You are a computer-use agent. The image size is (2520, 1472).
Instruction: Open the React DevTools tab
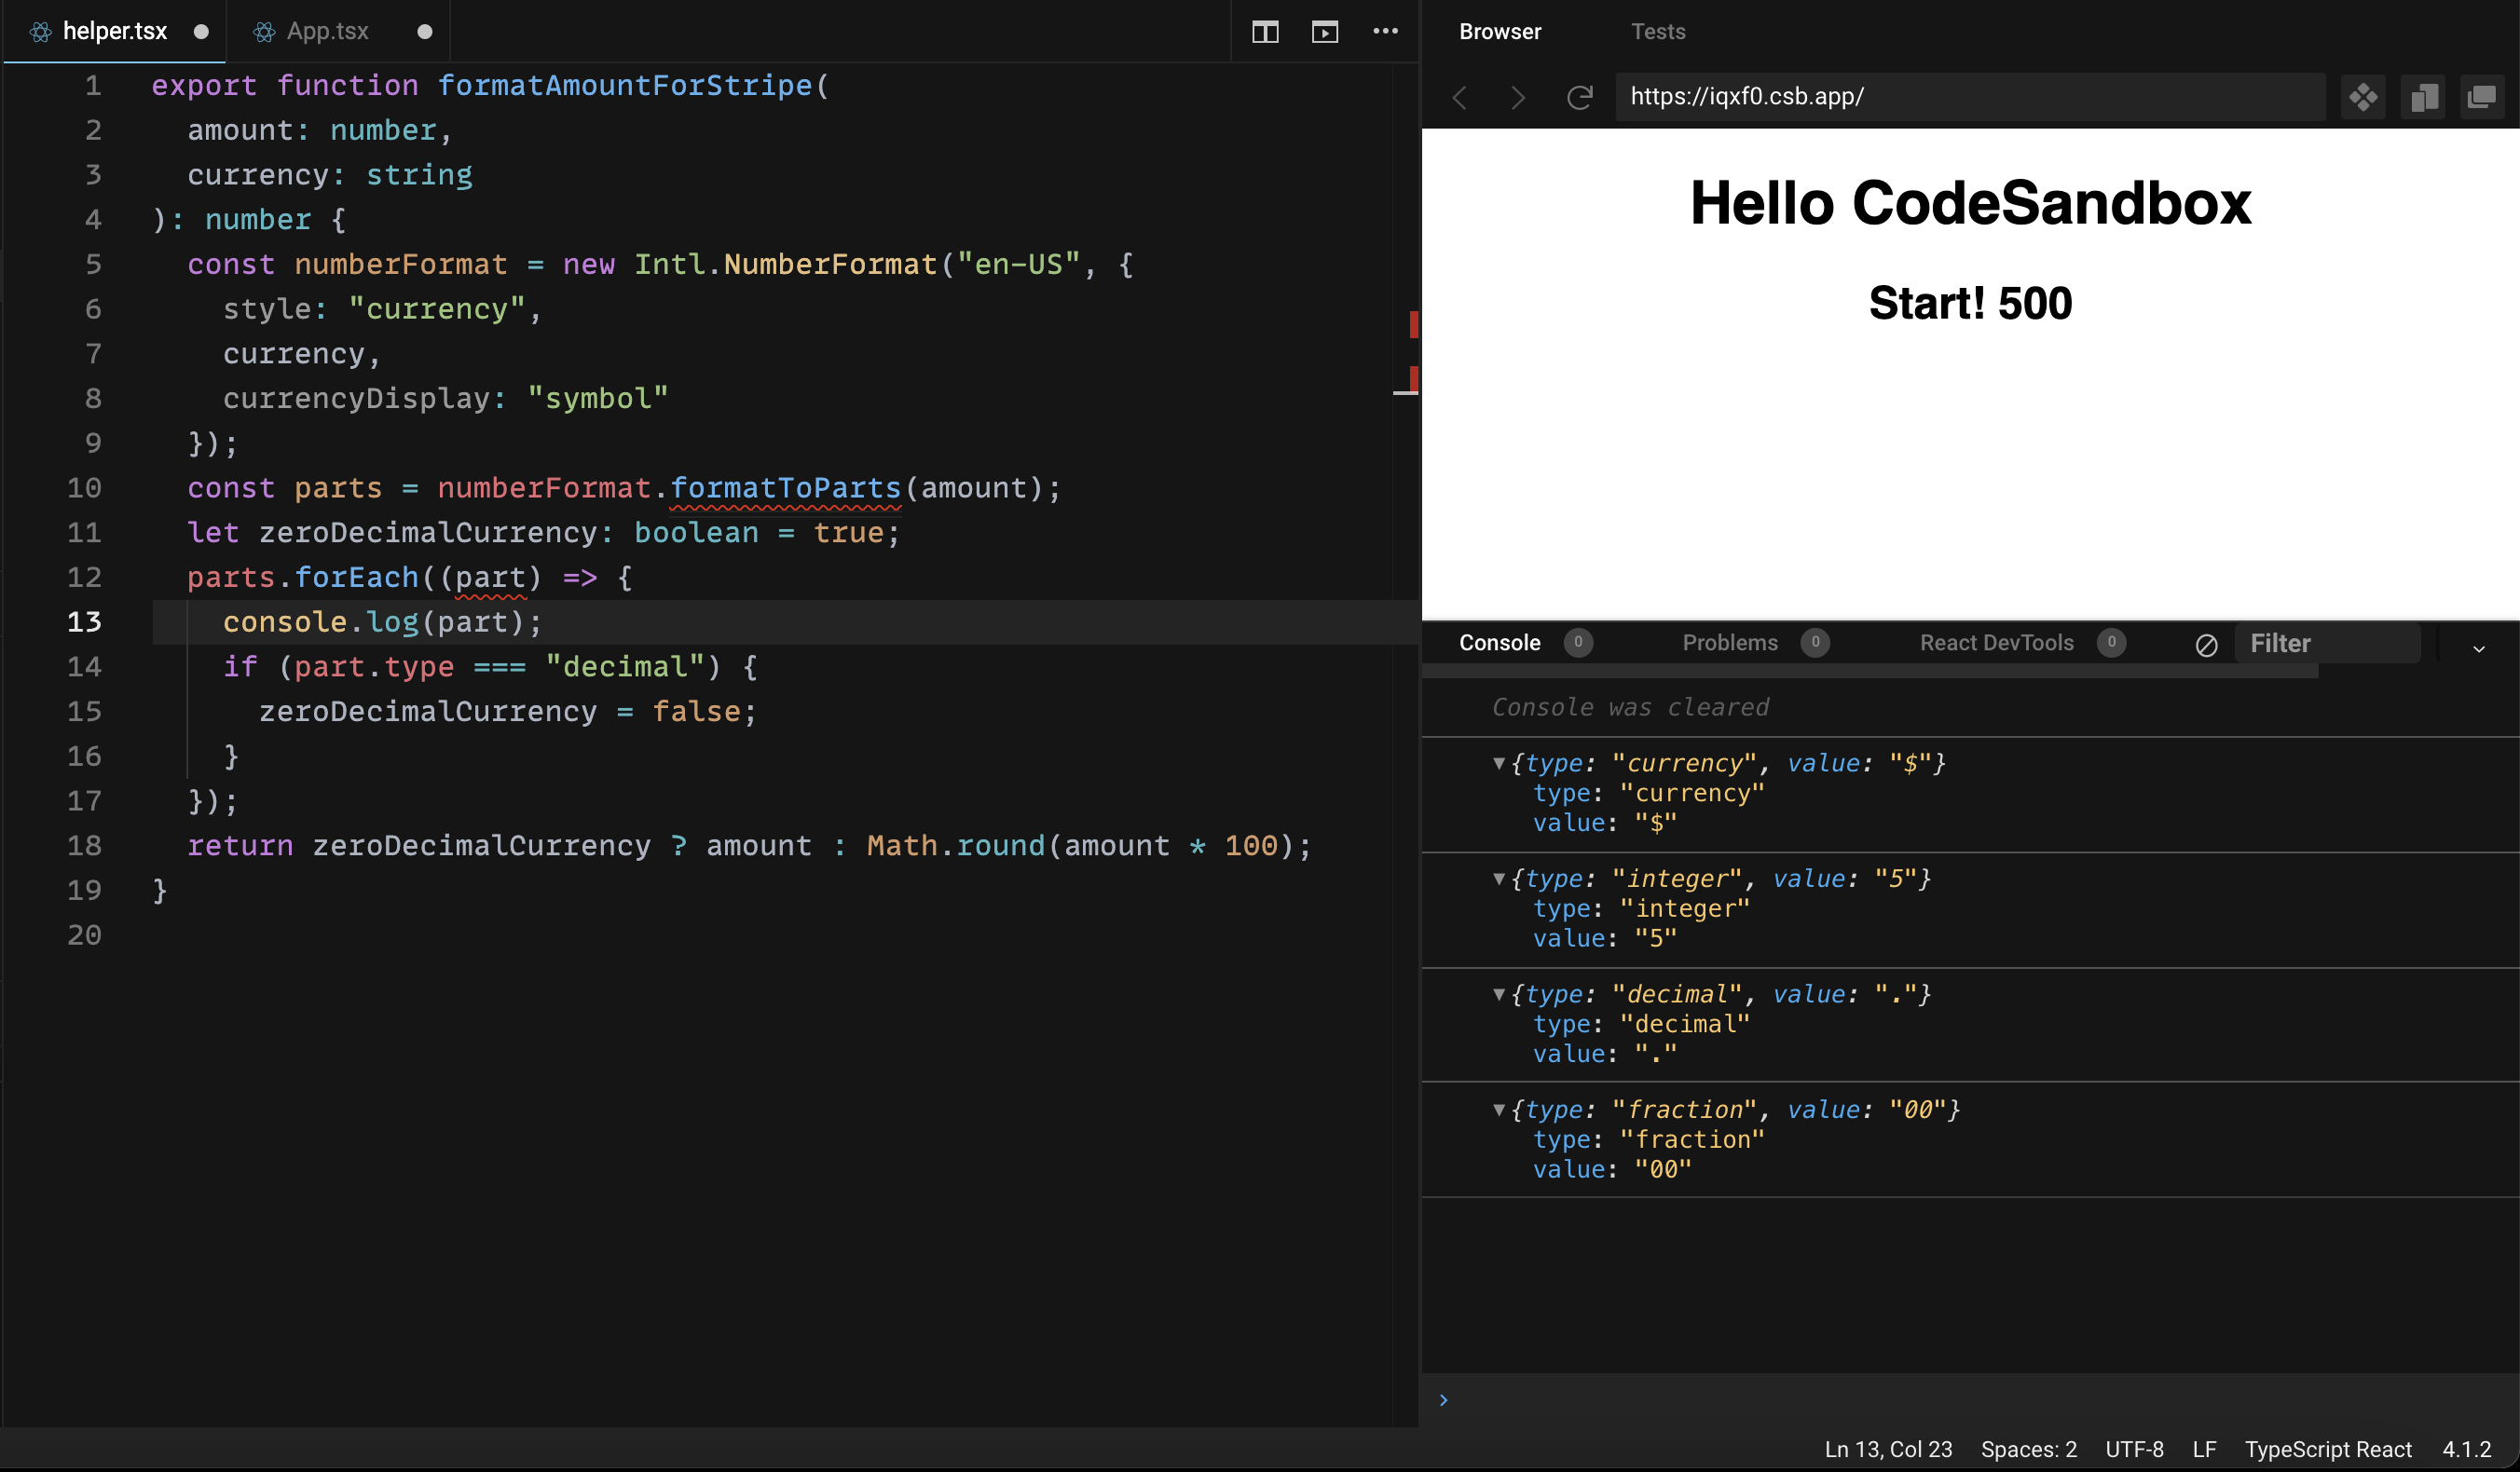point(1996,643)
